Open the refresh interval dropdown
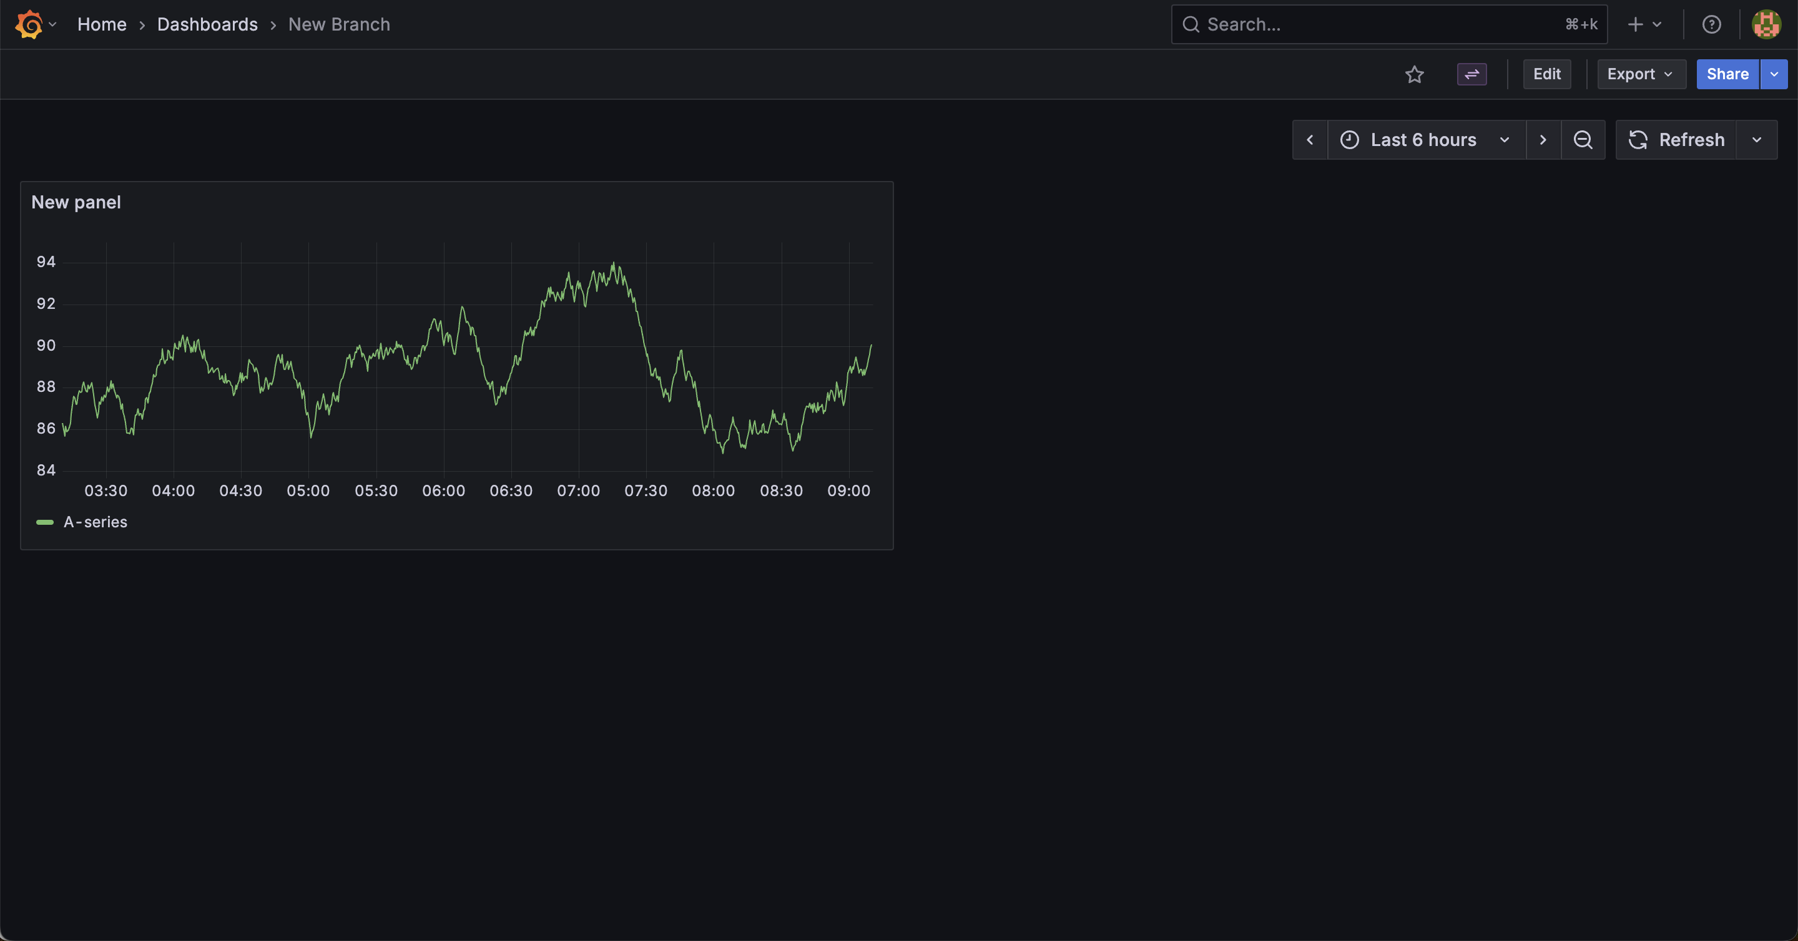The height and width of the screenshot is (941, 1798). pos(1757,140)
